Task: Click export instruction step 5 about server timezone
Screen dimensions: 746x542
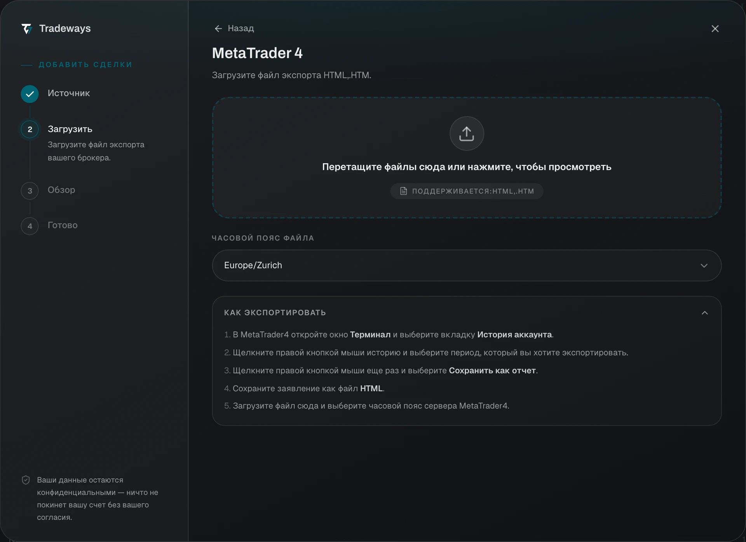Action: tap(367, 406)
